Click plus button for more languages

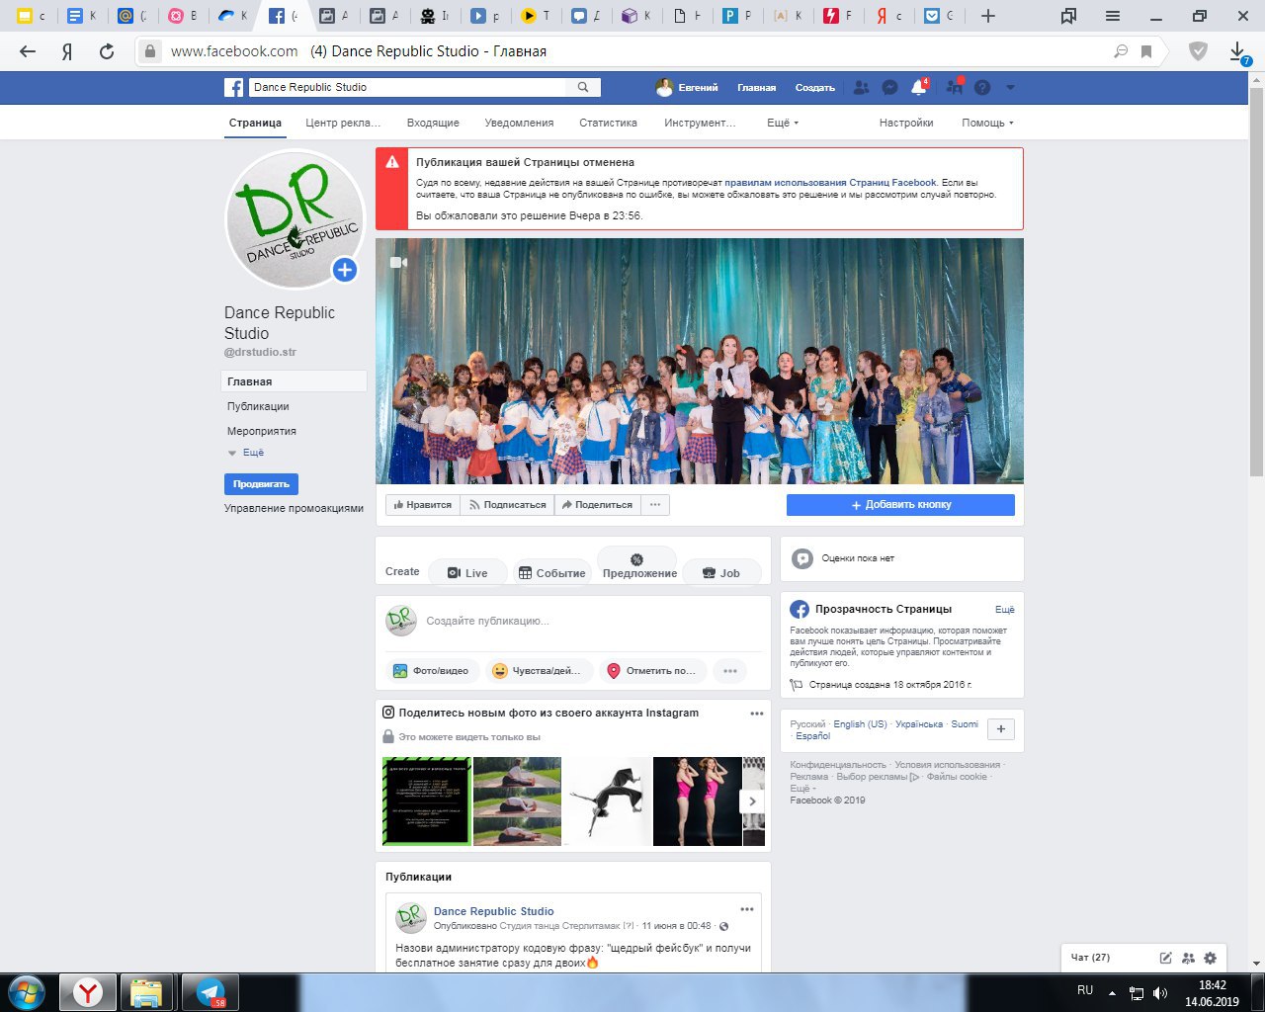1001,729
